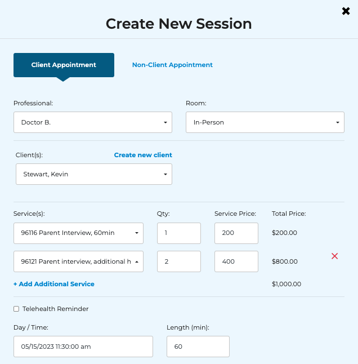358x364 pixels.
Task: Click the Create New Session heading
Action: (x=178, y=24)
